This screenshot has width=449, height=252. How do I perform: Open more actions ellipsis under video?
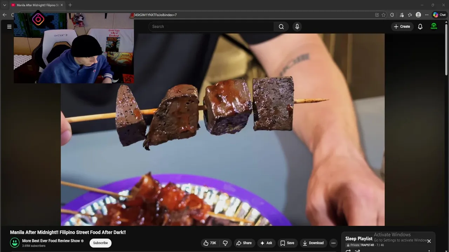click(x=334, y=243)
